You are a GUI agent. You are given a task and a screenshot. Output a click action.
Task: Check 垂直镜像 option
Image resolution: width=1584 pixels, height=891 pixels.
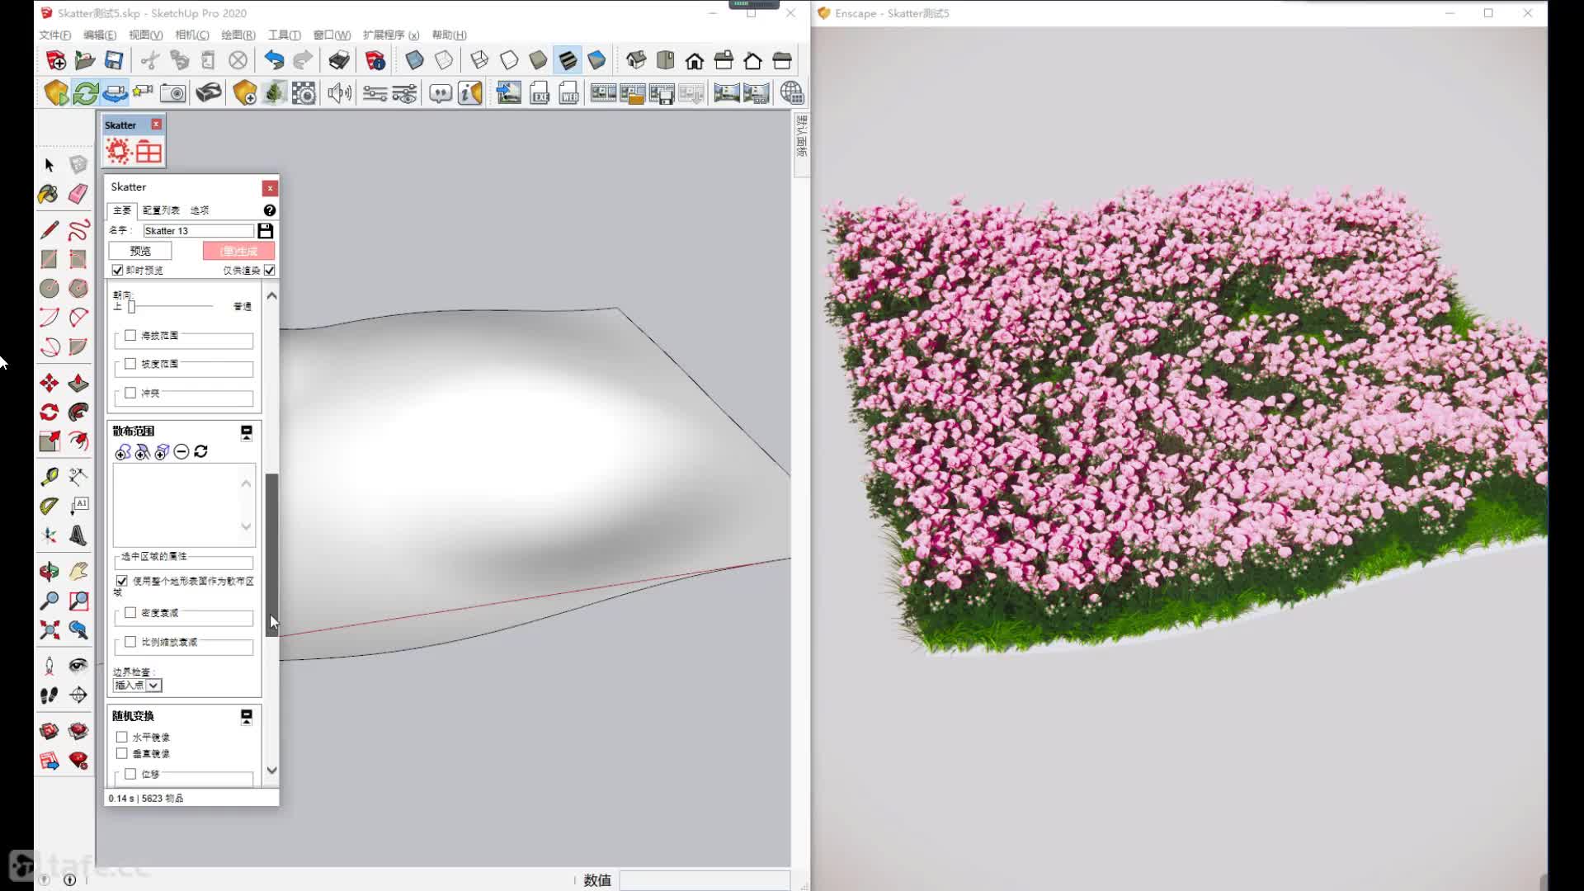122,753
